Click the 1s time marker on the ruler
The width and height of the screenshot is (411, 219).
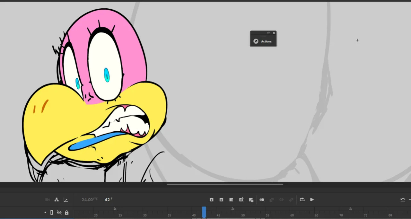(115, 209)
